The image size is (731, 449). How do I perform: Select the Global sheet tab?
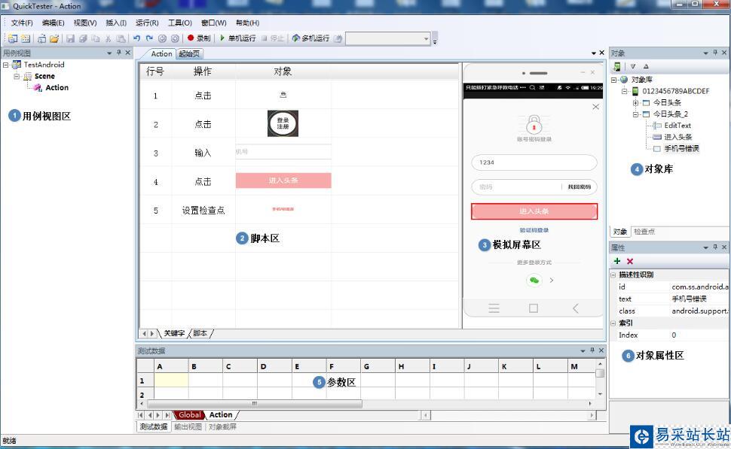(189, 414)
